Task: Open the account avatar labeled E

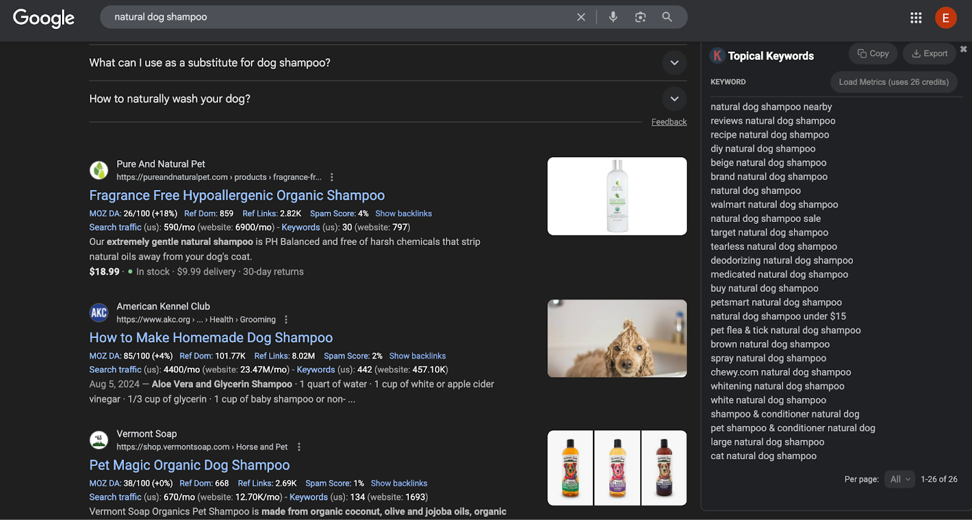Action: tap(945, 18)
